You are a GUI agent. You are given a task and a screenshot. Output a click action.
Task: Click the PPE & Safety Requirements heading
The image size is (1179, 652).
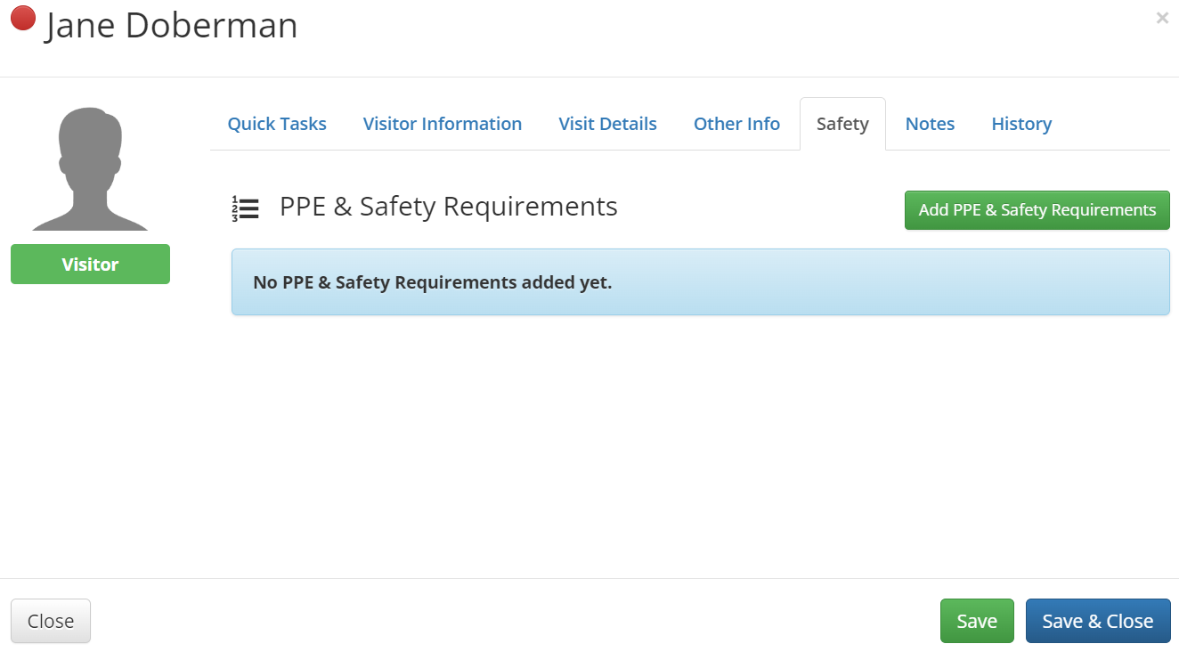448,207
